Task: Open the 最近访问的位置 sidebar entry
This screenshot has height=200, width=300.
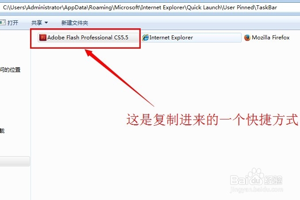Action: point(10,69)
